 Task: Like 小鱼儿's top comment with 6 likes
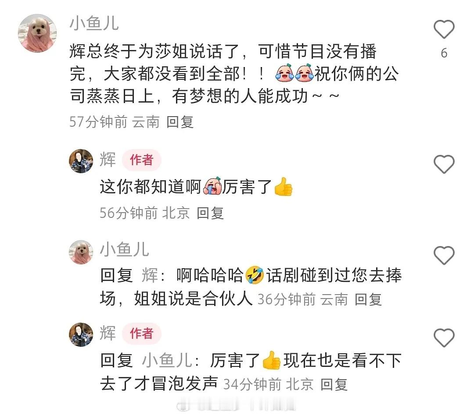pyautogui.click(x=444, y=29)
